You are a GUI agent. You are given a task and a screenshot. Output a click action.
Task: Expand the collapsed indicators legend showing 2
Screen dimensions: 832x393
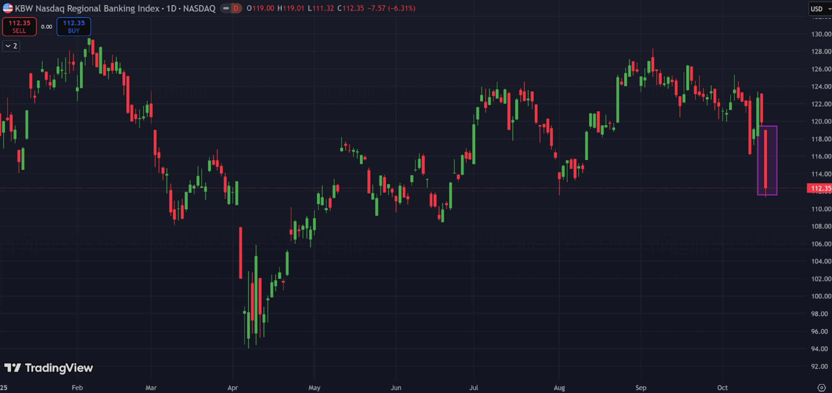(x=11, y=46)
